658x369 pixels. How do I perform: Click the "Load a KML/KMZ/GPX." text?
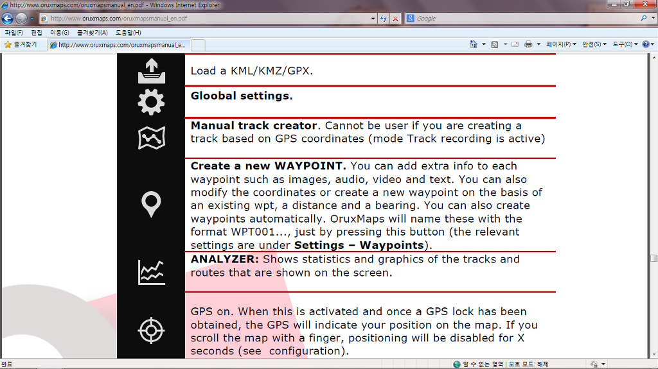(x=252, y=71)
